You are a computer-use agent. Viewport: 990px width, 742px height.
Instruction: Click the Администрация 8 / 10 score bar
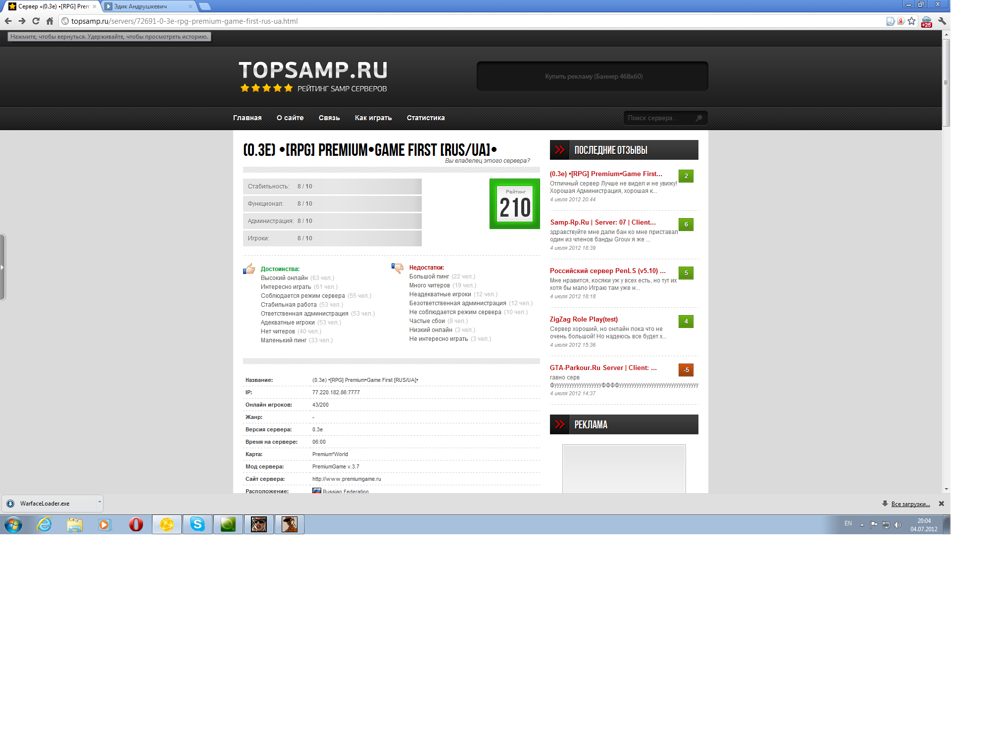(x=332, y=221)
